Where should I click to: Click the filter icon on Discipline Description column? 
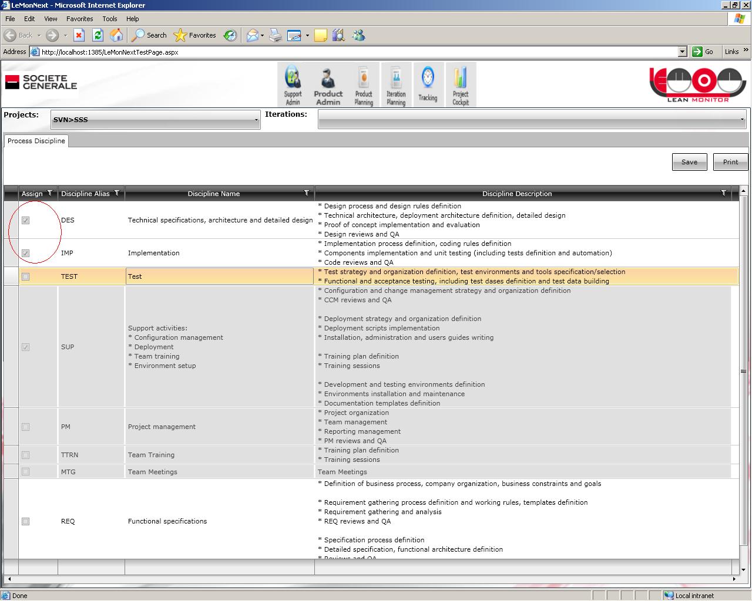(x=724, y=193)
